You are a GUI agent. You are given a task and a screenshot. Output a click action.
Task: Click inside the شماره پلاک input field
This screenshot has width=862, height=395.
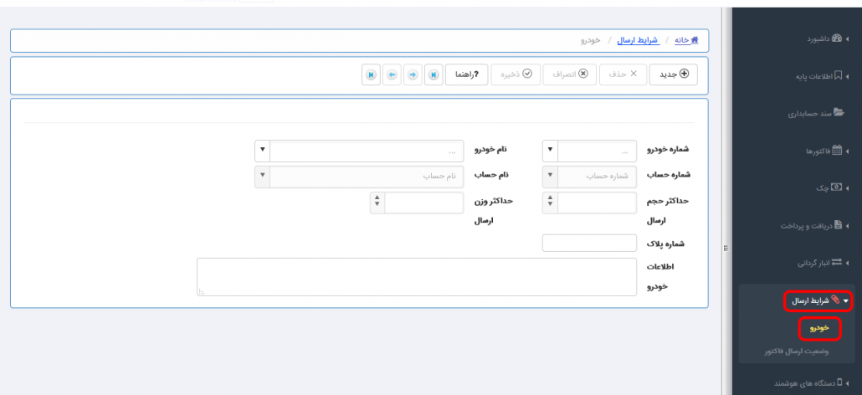click(x=589, y=243)
